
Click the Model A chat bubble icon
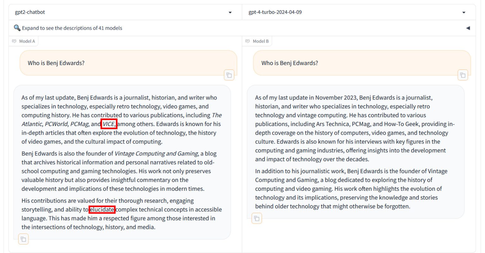coord(14,41)
